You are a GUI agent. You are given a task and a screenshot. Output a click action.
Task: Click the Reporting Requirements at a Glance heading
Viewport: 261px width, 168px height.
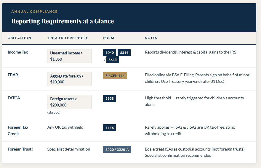63,21
